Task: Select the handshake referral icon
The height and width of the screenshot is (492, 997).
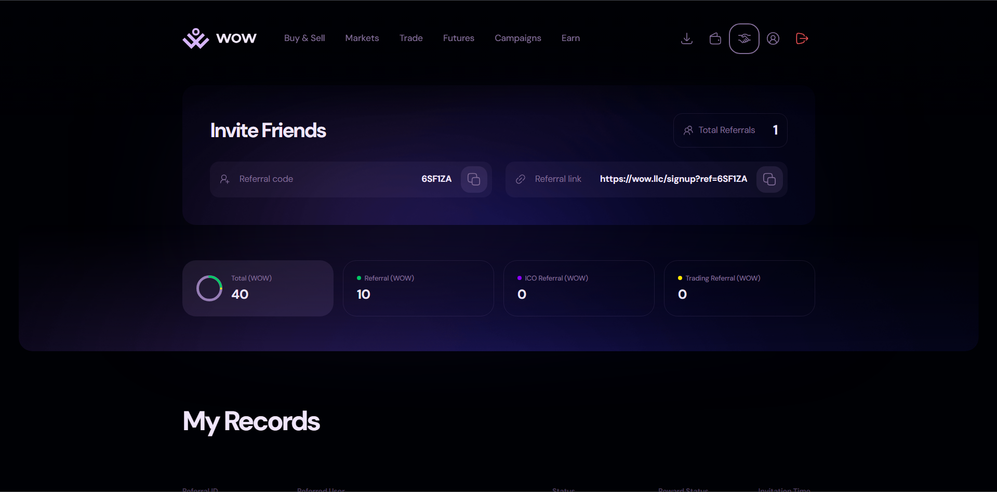Action: (743, 38)
